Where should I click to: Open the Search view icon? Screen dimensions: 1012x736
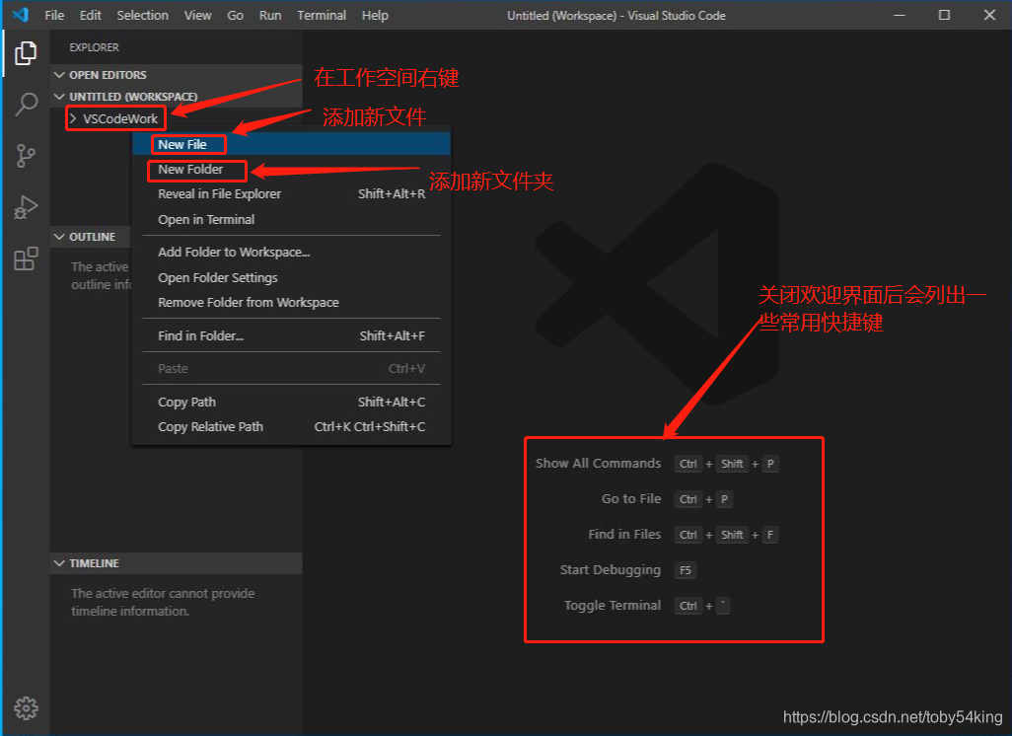pos(26,104)
